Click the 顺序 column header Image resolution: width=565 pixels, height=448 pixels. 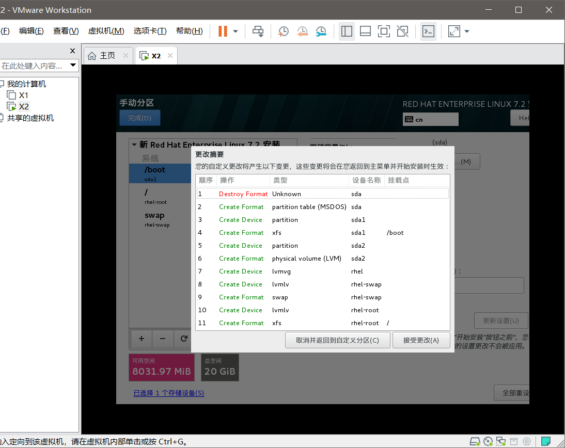[207, 180]
